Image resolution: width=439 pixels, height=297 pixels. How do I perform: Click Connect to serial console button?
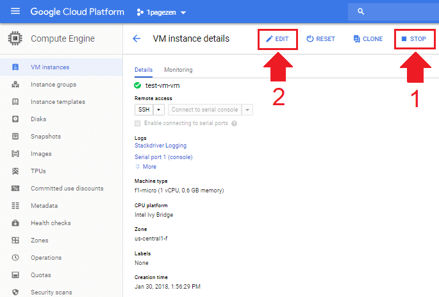205,110
